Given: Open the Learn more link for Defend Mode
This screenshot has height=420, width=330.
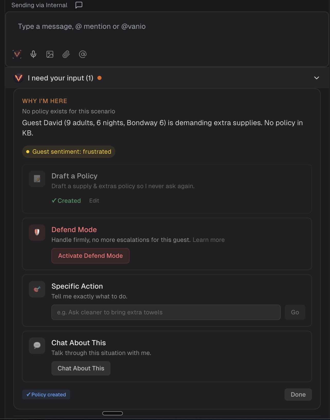Looking at the screenshot, I should [208, 240].
